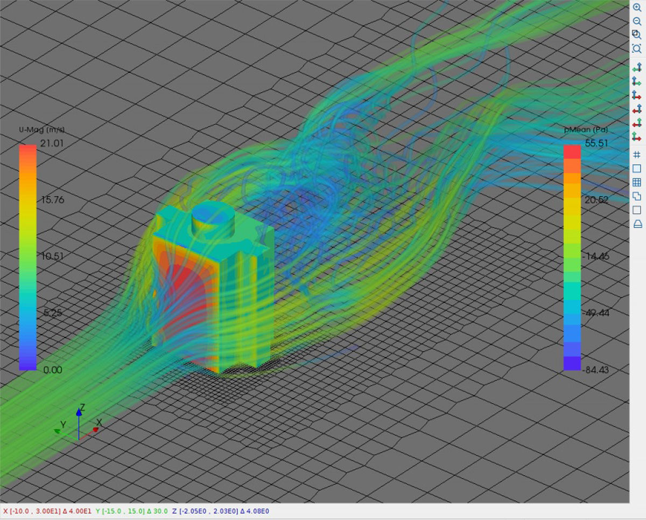Click the 10.51 velocity legend value
The image size is (646, 520).
(53, 256)
